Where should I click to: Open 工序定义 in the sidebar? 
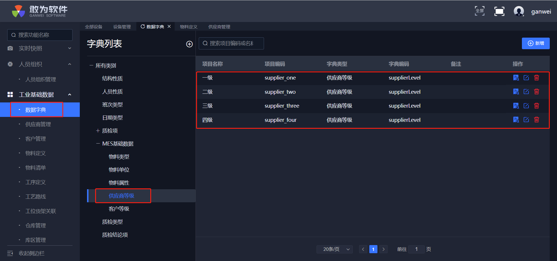coord(36,182)
